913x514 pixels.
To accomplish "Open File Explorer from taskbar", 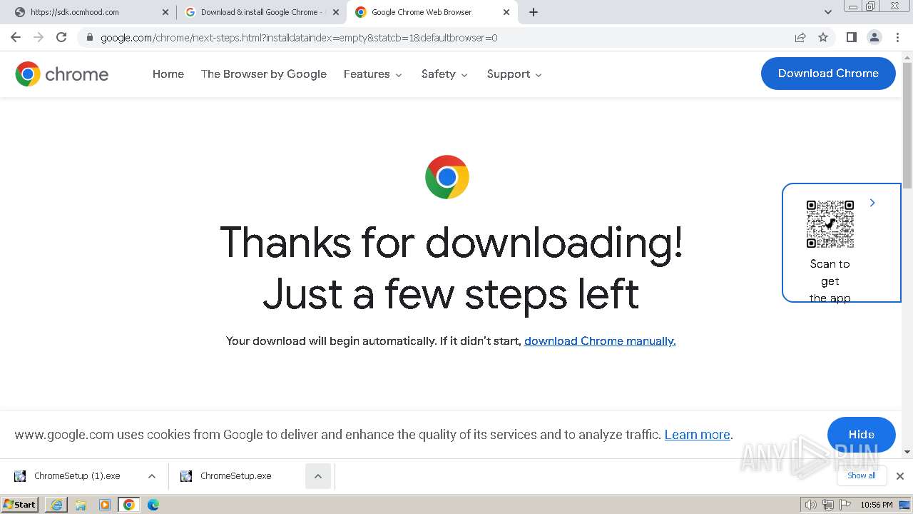I will click(x=81, y=505).
